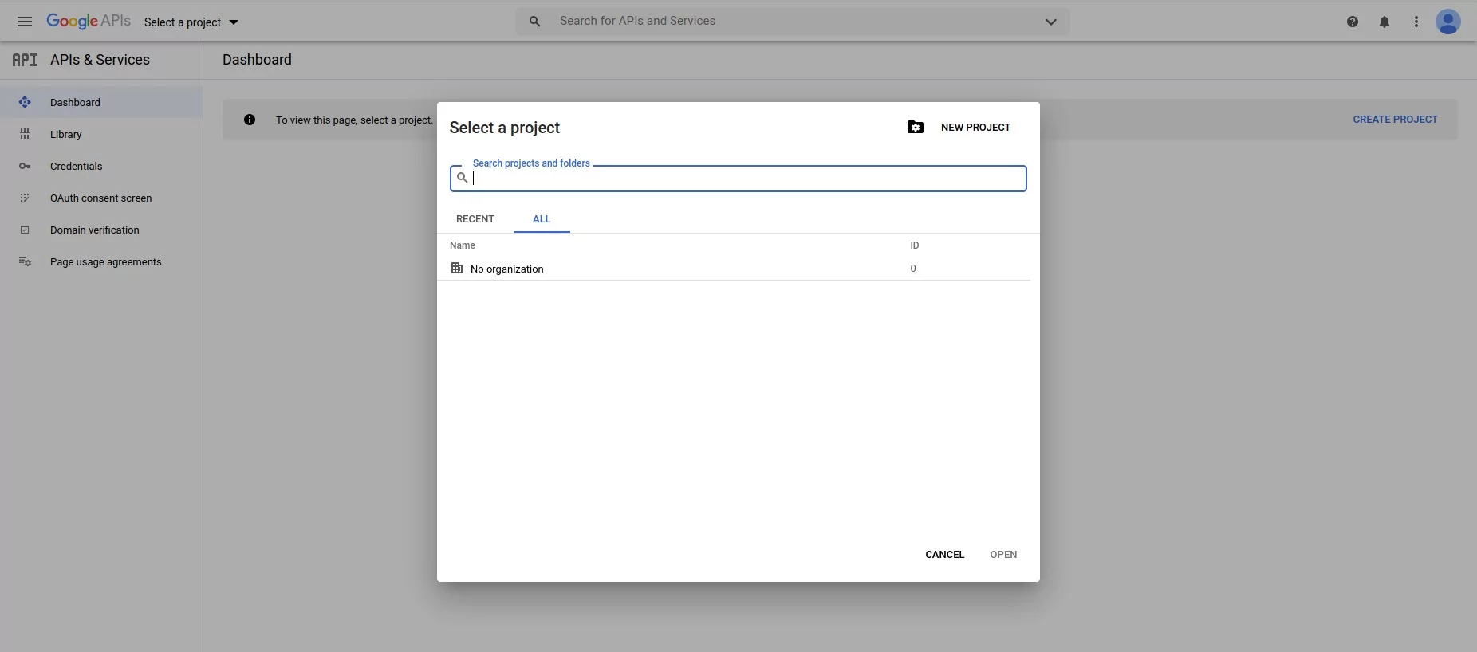
Task: Open the three-dot more options menu
Action: coord(1416,22)
